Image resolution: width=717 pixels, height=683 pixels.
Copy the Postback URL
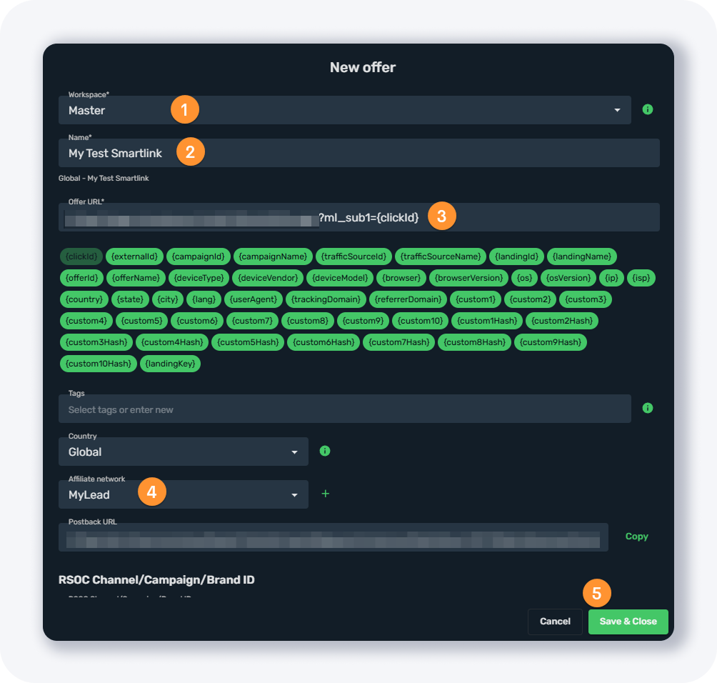point(636,537)
